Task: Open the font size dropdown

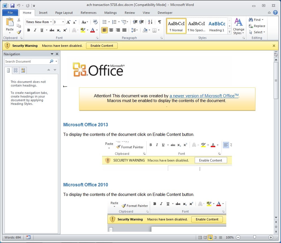Action: point(63,22)
